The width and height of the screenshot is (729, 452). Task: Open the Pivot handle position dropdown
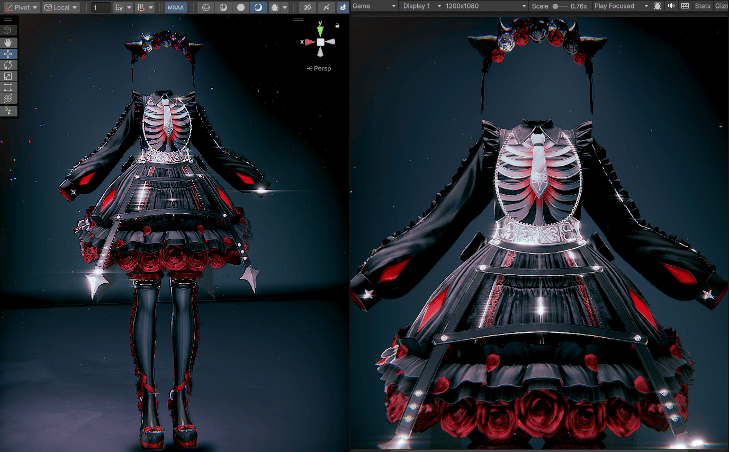[21, 7]
